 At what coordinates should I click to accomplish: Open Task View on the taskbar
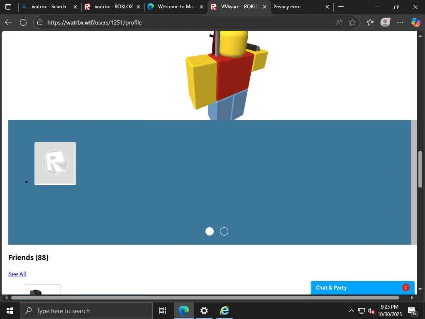point(163,311)
